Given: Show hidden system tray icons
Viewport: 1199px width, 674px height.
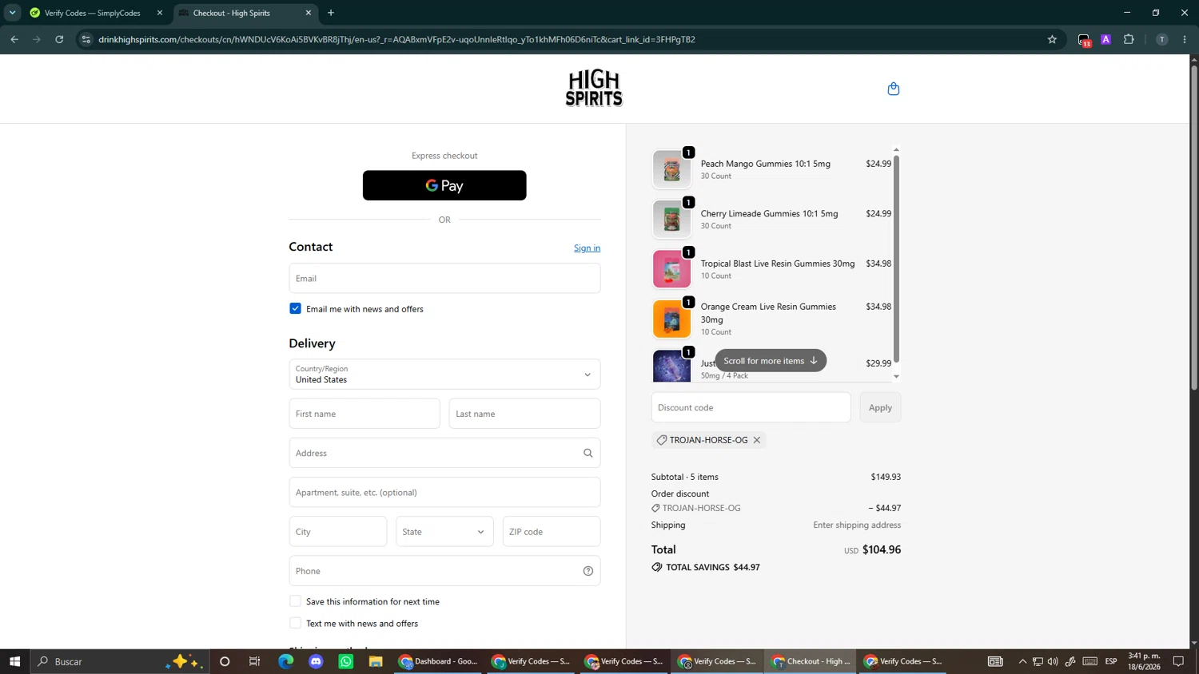Looking at the screenshot, I should (x=1022, y=661).
